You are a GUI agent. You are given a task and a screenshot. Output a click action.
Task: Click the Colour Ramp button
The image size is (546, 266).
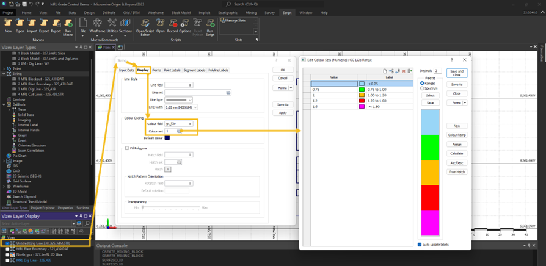pos(456,135)
